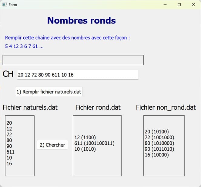Viewport: 201px width, 187px height.
Task: Click the 'Nombres ronds' heading
Action: tap(81, 21)
